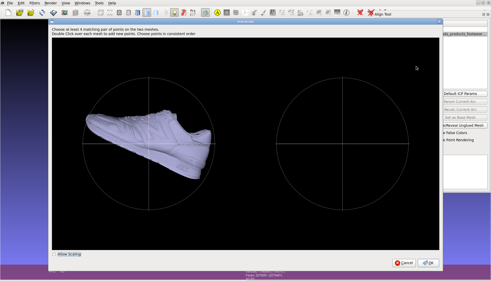Open the Layer dialog stack icon

[75, 13]
